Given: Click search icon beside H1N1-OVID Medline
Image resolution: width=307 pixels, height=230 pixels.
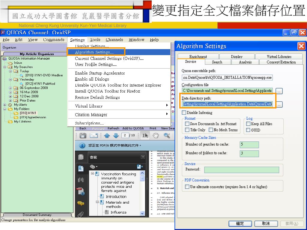Looking at the screenshot, I should pos(22,75).
